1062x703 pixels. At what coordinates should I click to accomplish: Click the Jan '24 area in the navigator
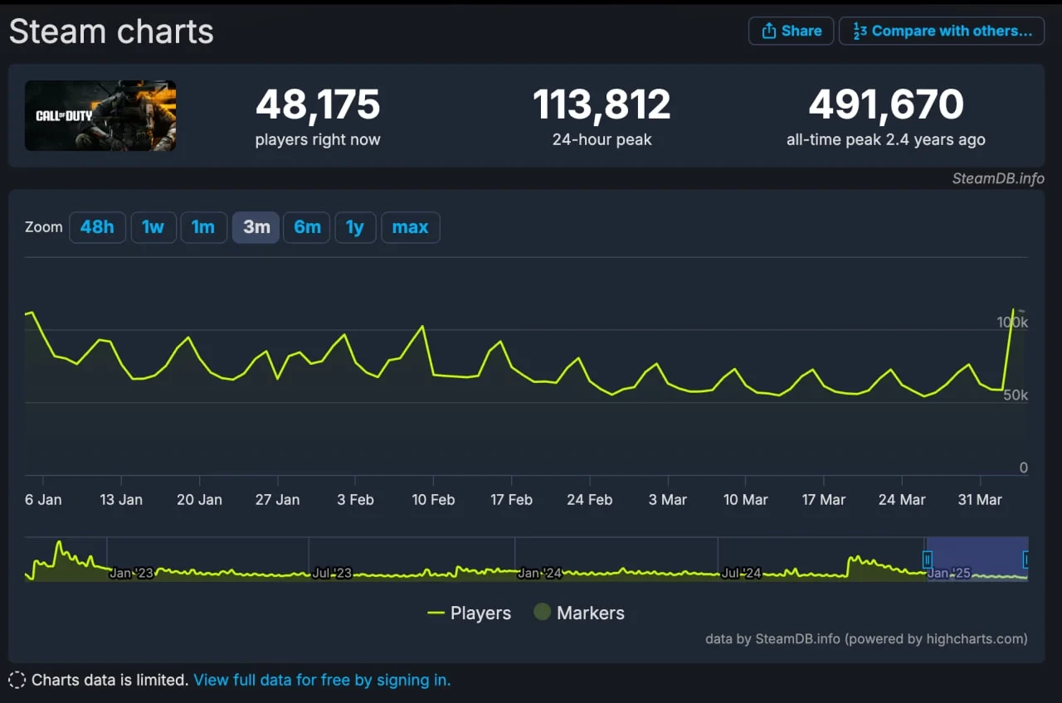click(539, 573)
